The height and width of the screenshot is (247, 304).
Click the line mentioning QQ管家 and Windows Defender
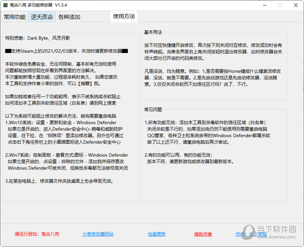(209, 135)
